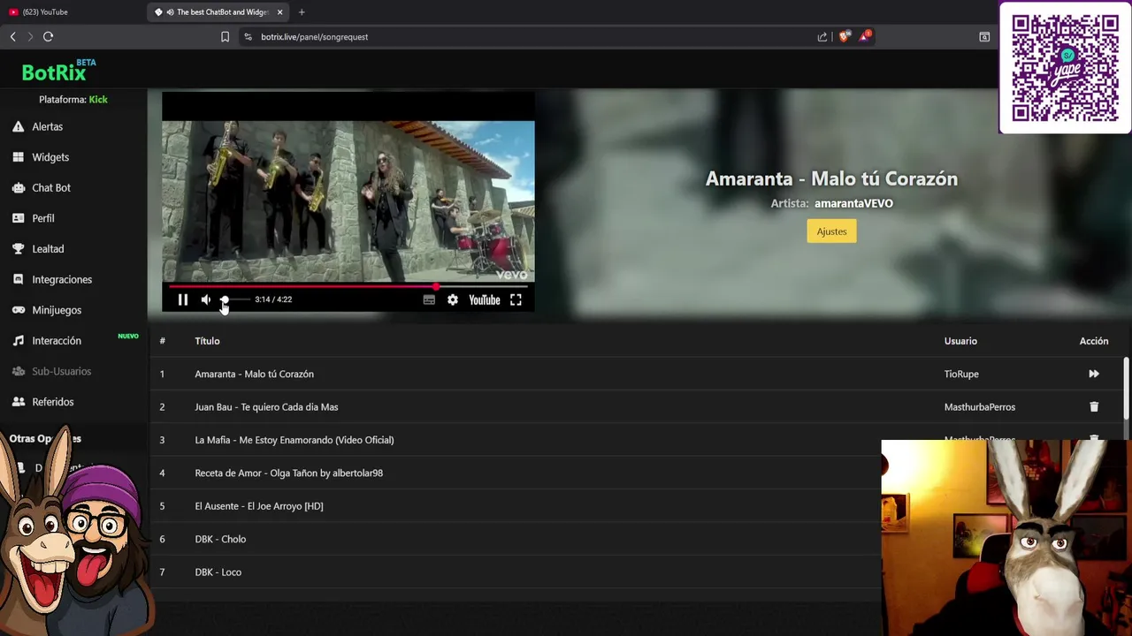Screen dimensions: 1132x636
Task: Open Interacción in sidebar
Action: click(x=57, y=341)
